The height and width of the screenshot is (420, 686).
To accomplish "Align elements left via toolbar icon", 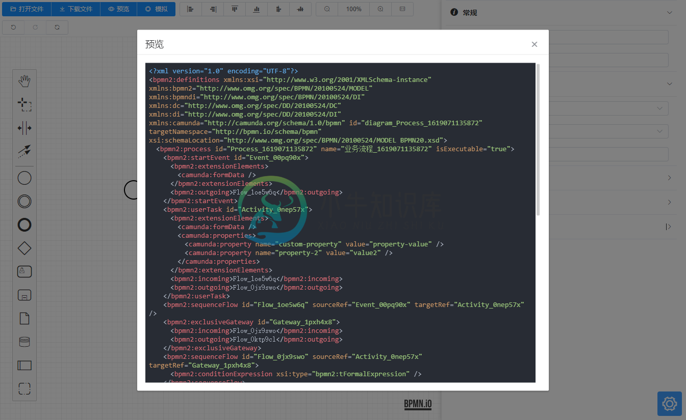I will [x=191, y=9].
